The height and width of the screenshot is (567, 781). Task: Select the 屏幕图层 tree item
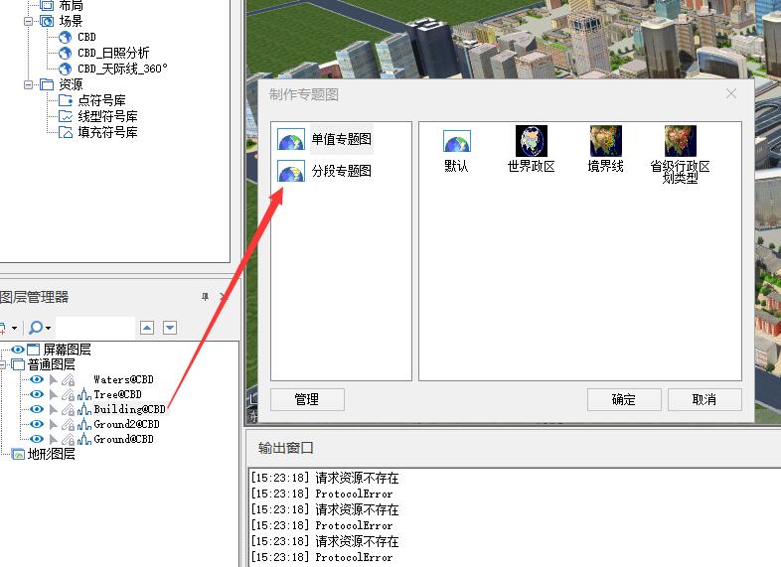coord(68,350)
